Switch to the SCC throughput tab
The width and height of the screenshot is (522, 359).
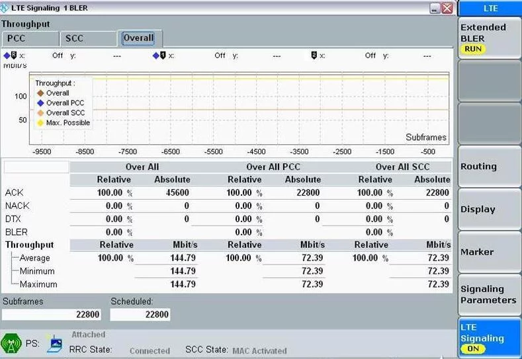coord(88,38)
